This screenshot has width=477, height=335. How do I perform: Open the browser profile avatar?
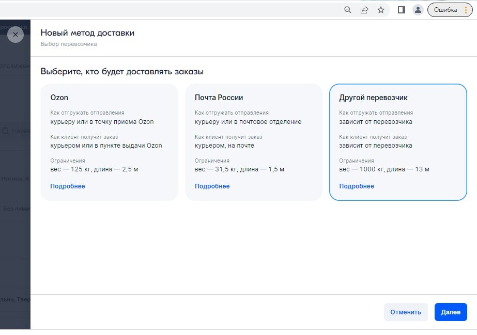tap(418, 10)
